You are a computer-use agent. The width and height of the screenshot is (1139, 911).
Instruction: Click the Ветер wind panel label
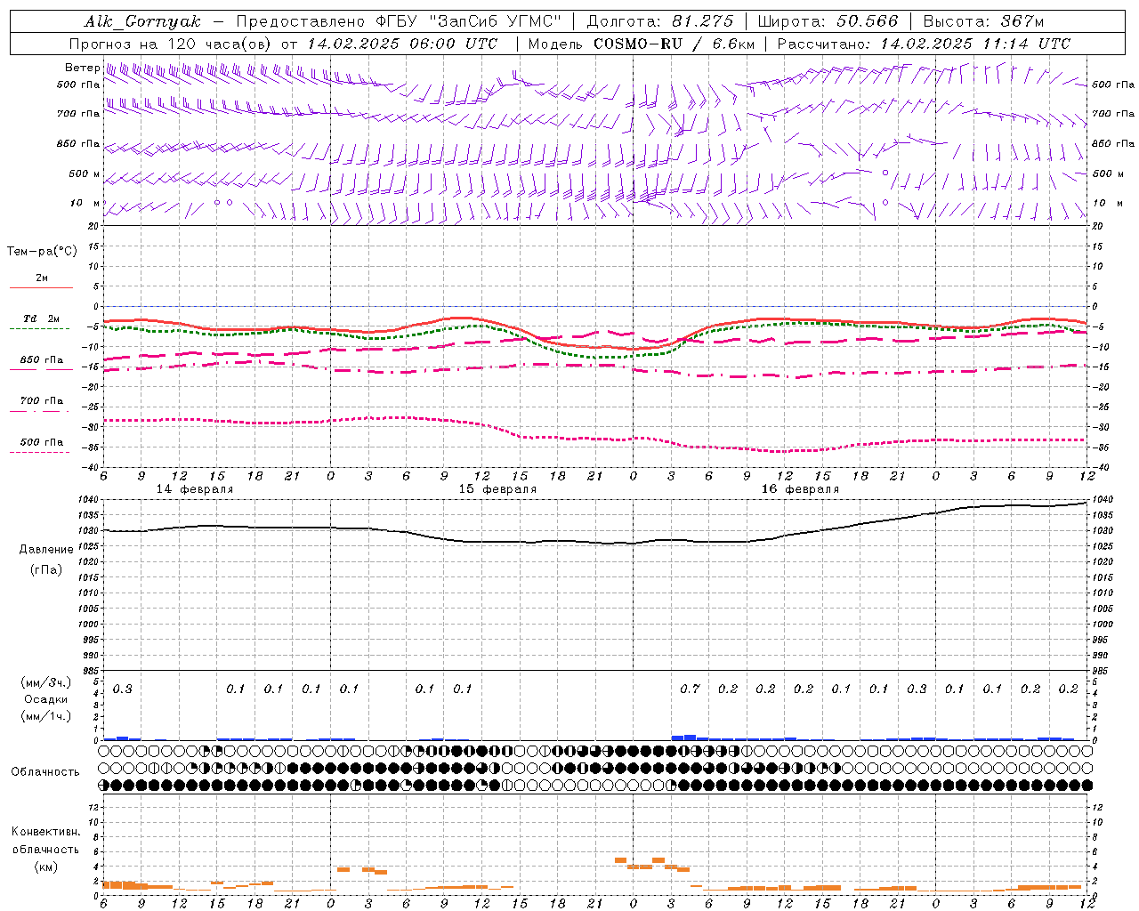coord(82,68)
